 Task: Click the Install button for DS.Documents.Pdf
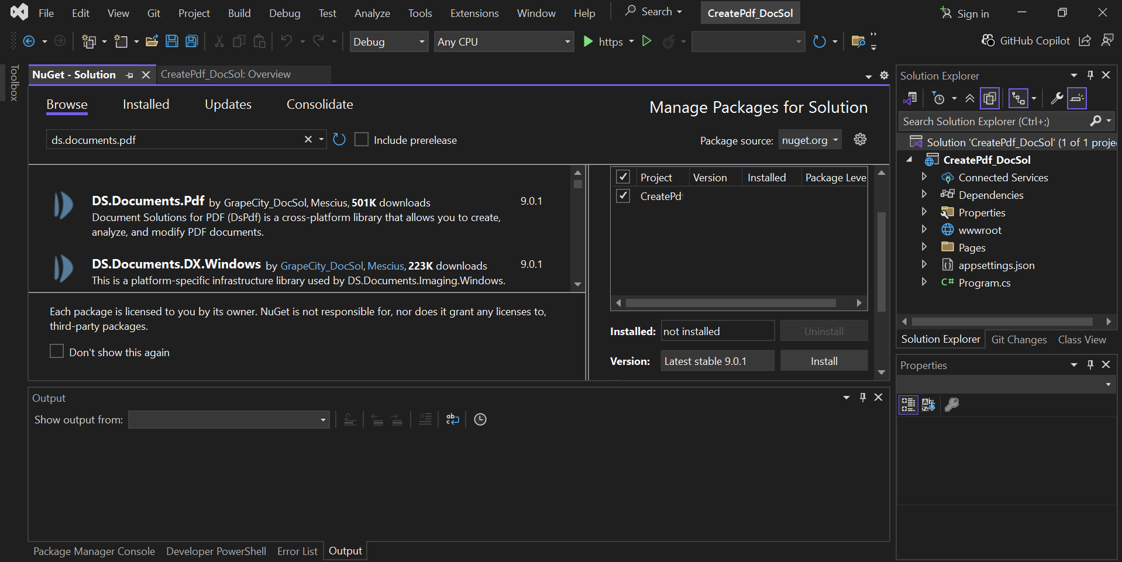pos(824,360)
